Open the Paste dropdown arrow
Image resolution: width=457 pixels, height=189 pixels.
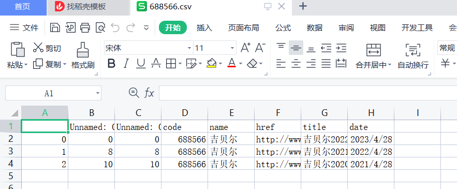[x=26, y=65]
